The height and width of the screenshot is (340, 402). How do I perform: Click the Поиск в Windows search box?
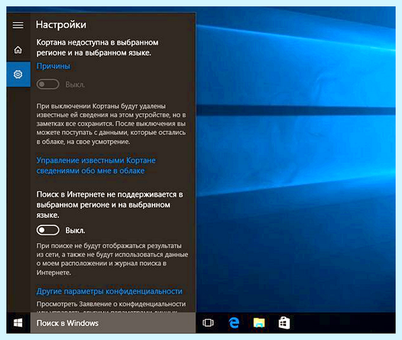tap(113, 323)
